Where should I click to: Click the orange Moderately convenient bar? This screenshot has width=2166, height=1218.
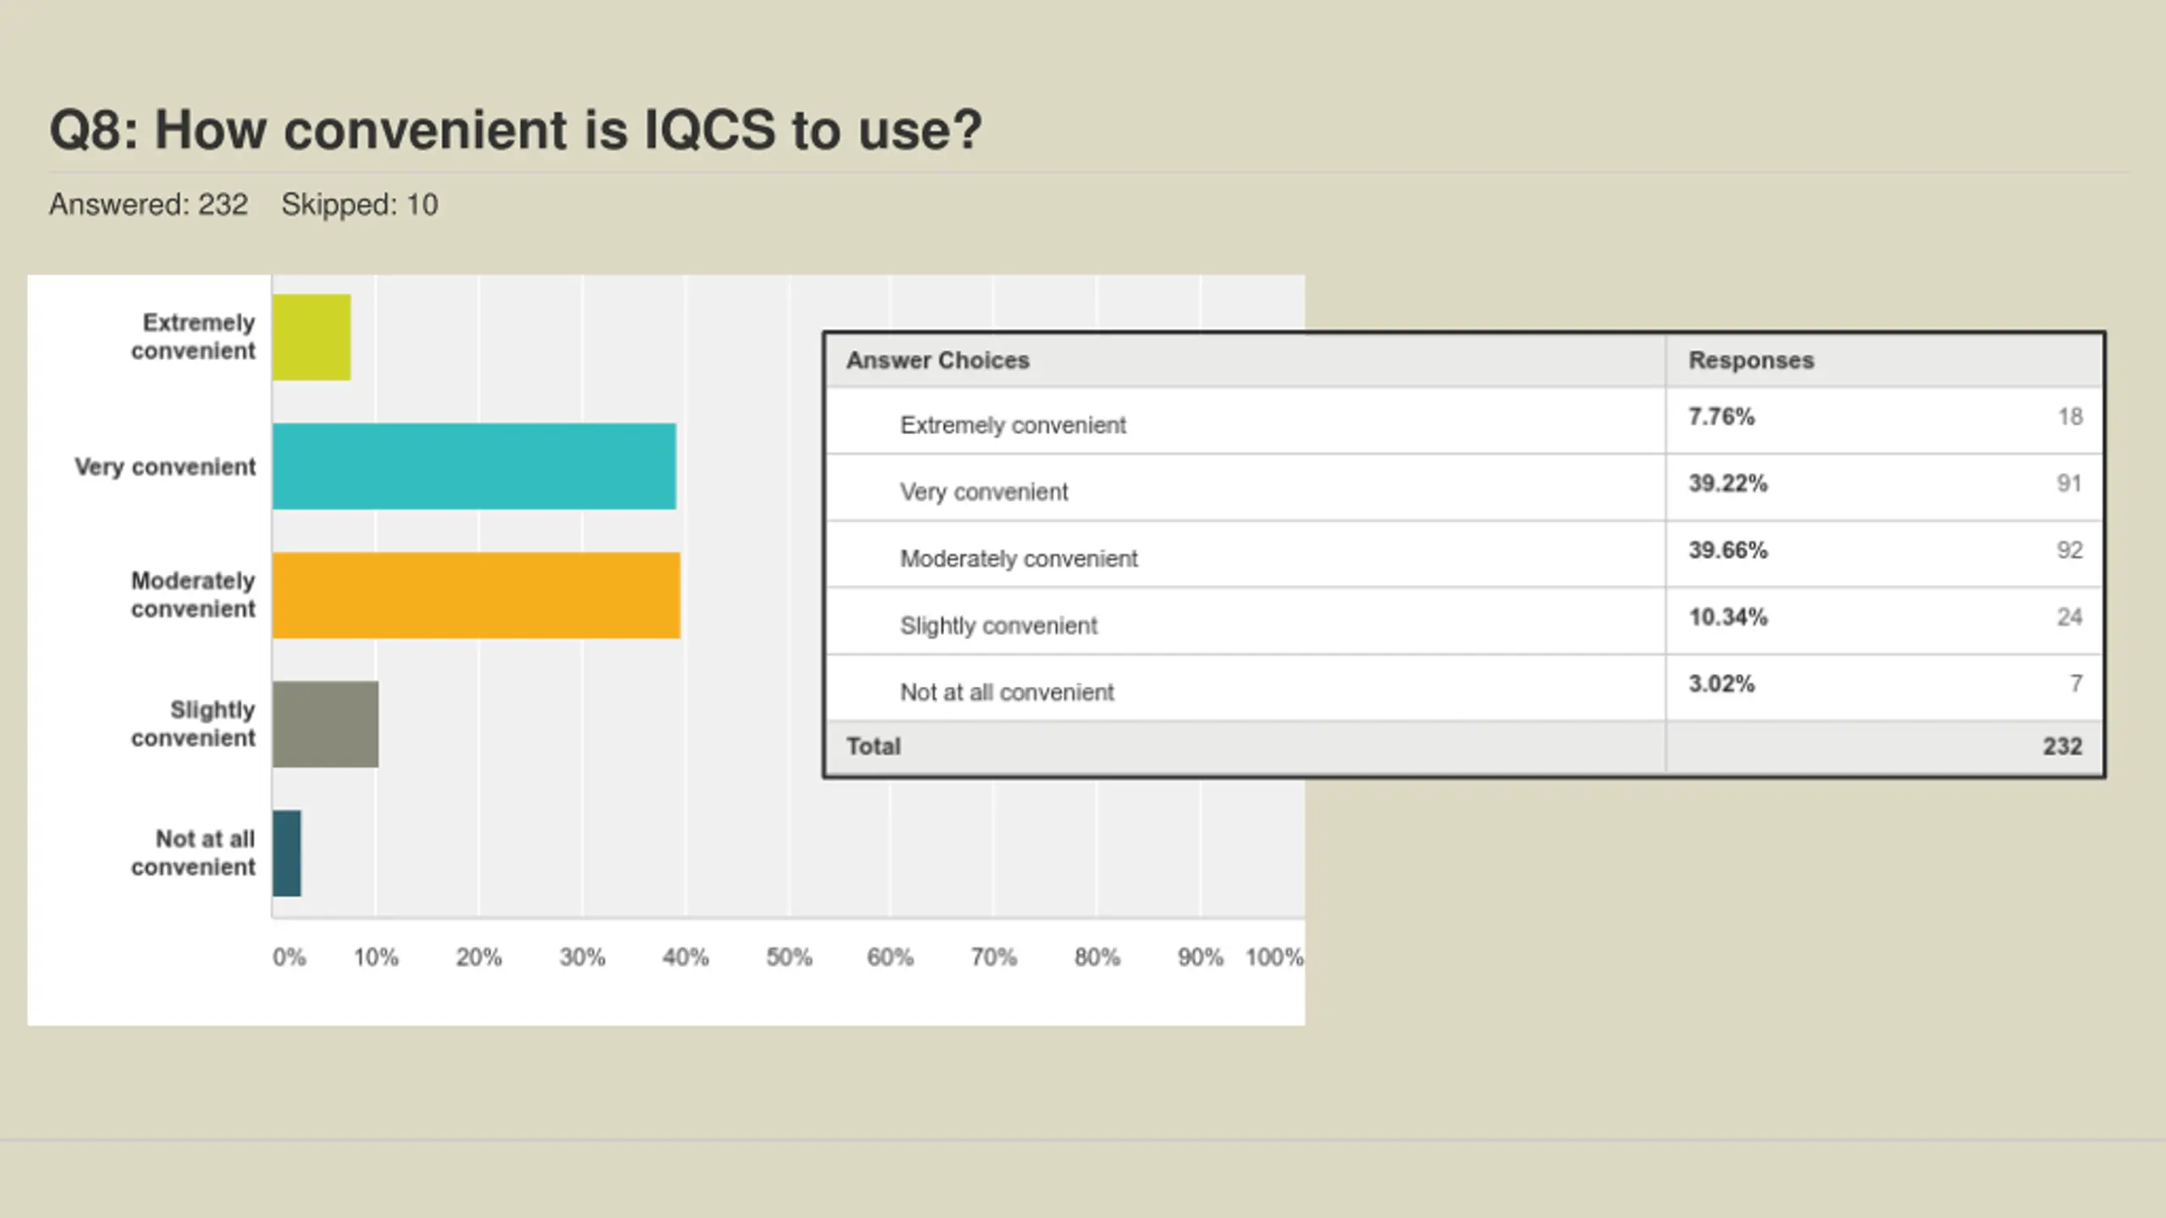coord(476,595)
